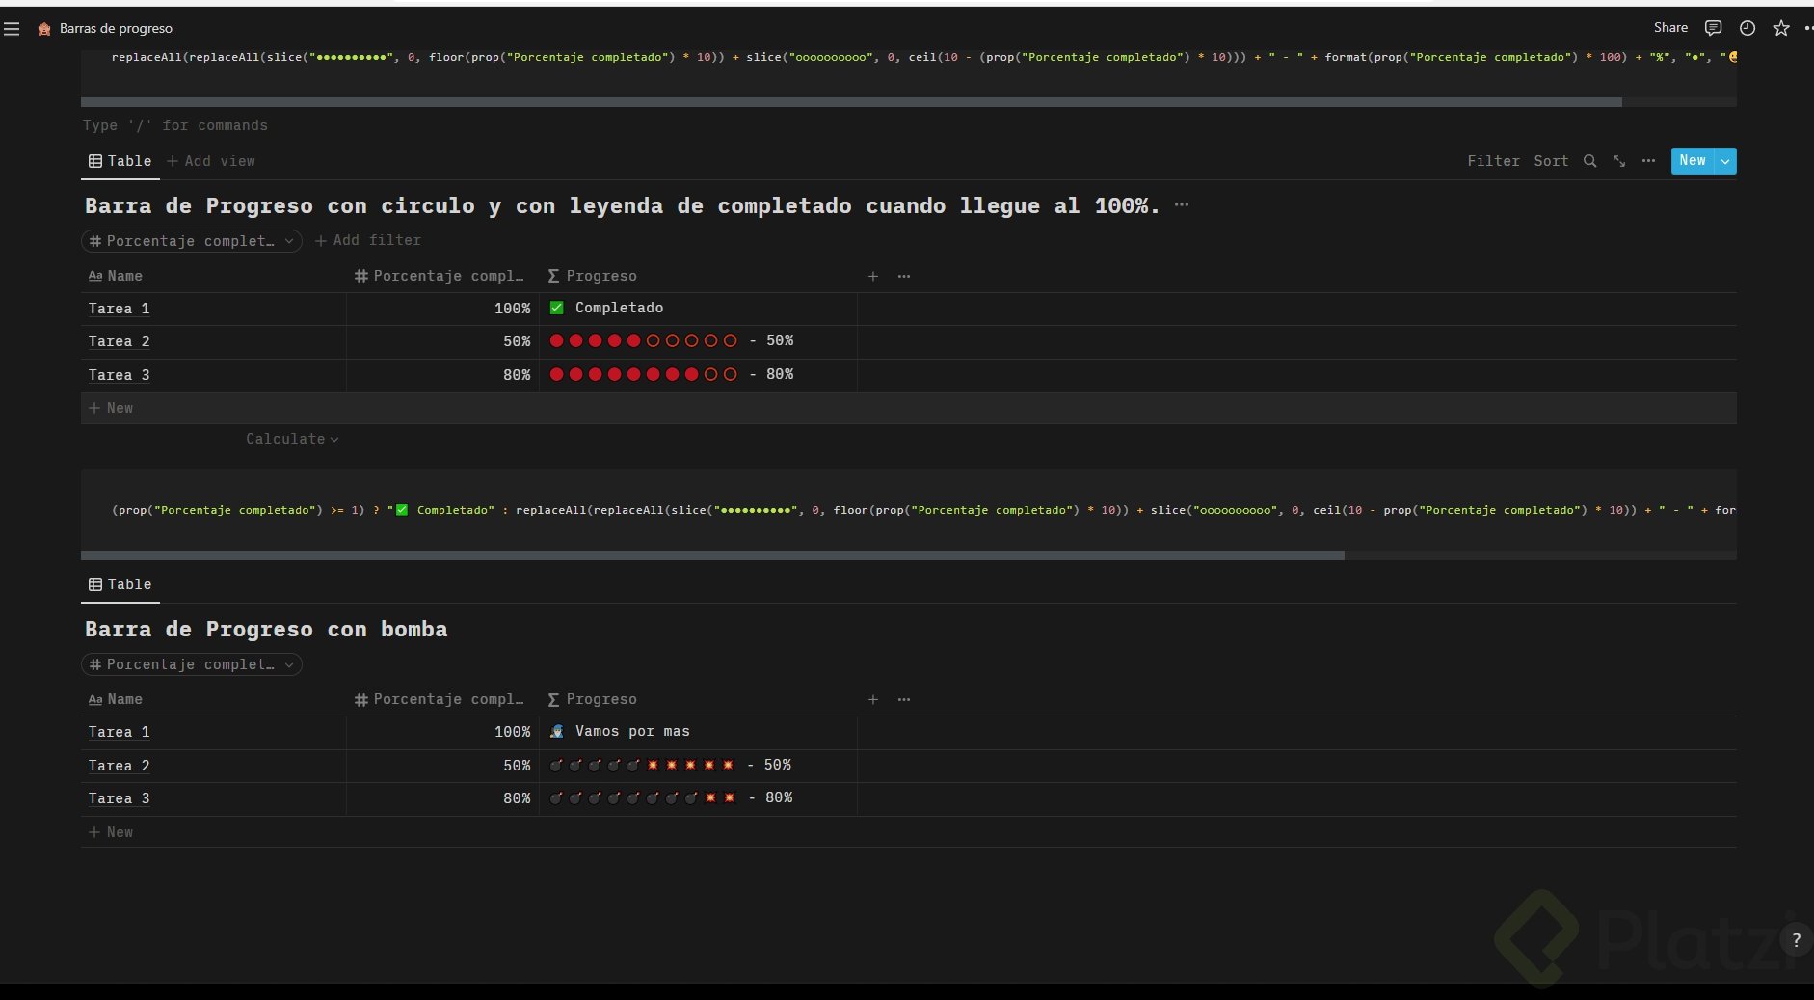This screenshot has height=1000, width=1814.
Task: Add a new property with the plus icon
Action: coord(873,276)
